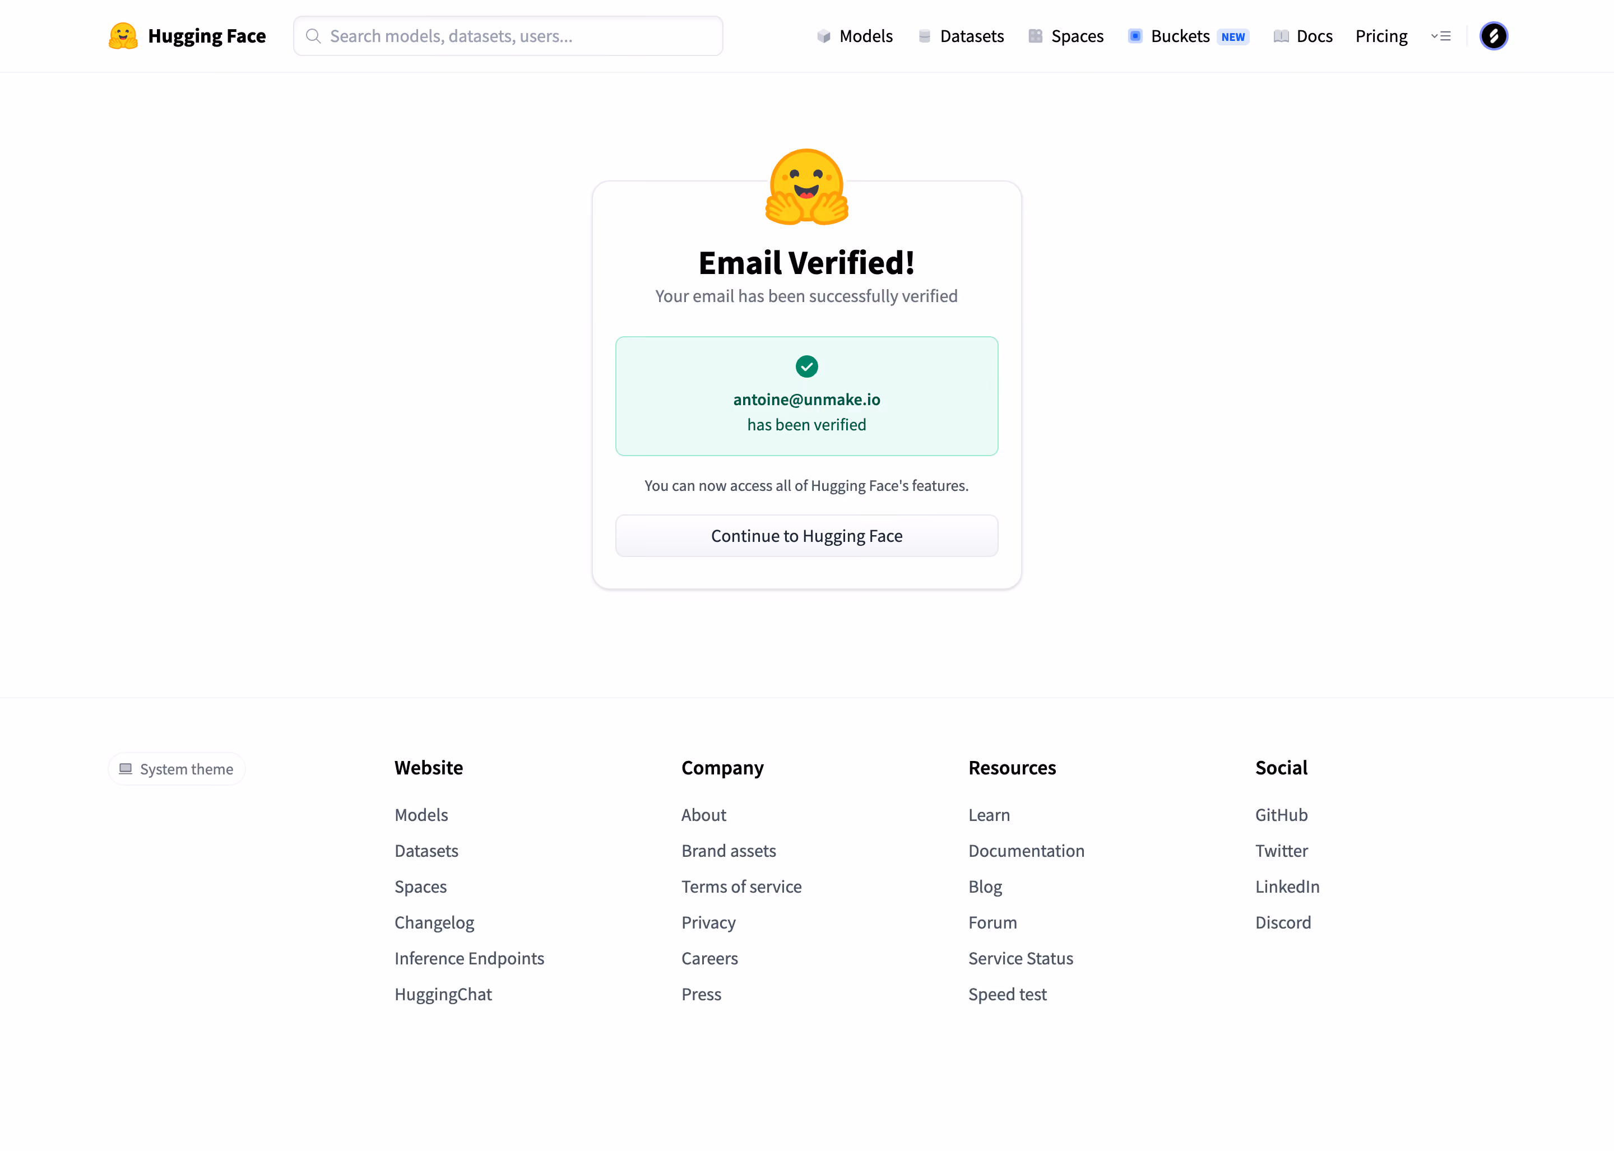
Task: Click the Hugging Face logo emoji in header
Action: [123, 36]
